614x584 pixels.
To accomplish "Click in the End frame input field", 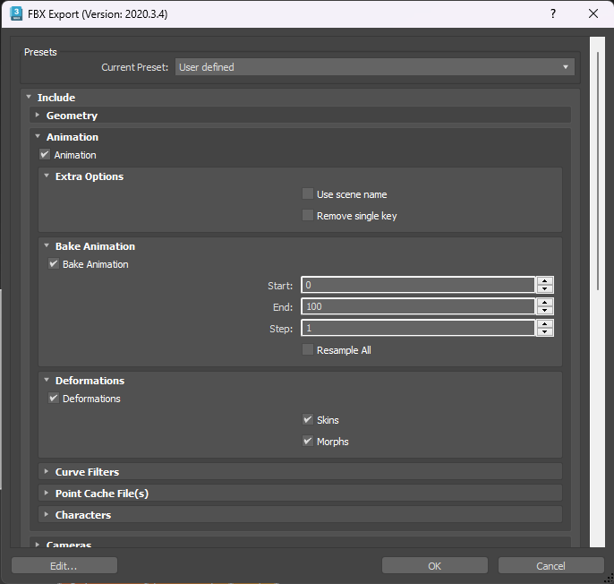I will [x=418, y=307].
